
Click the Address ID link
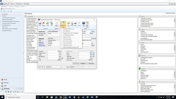pyautogui.click(x=41, y=42)
